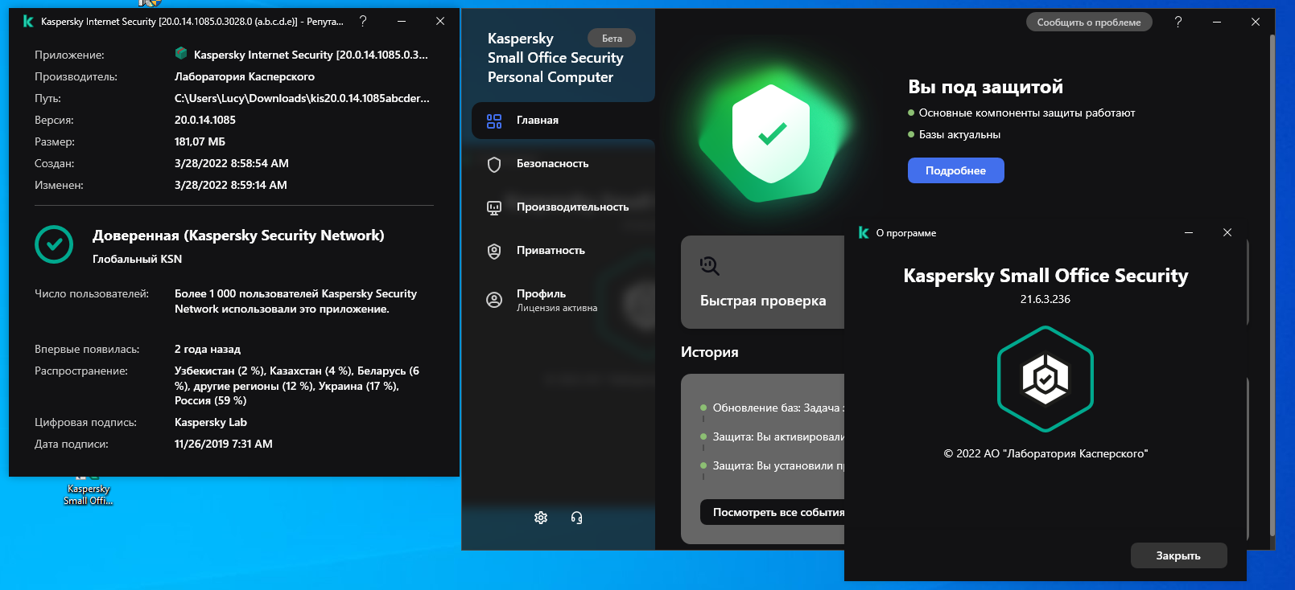Click Сообщить о проблеме button
This screenshot has width=1295, height=590.
(1088, 23)
